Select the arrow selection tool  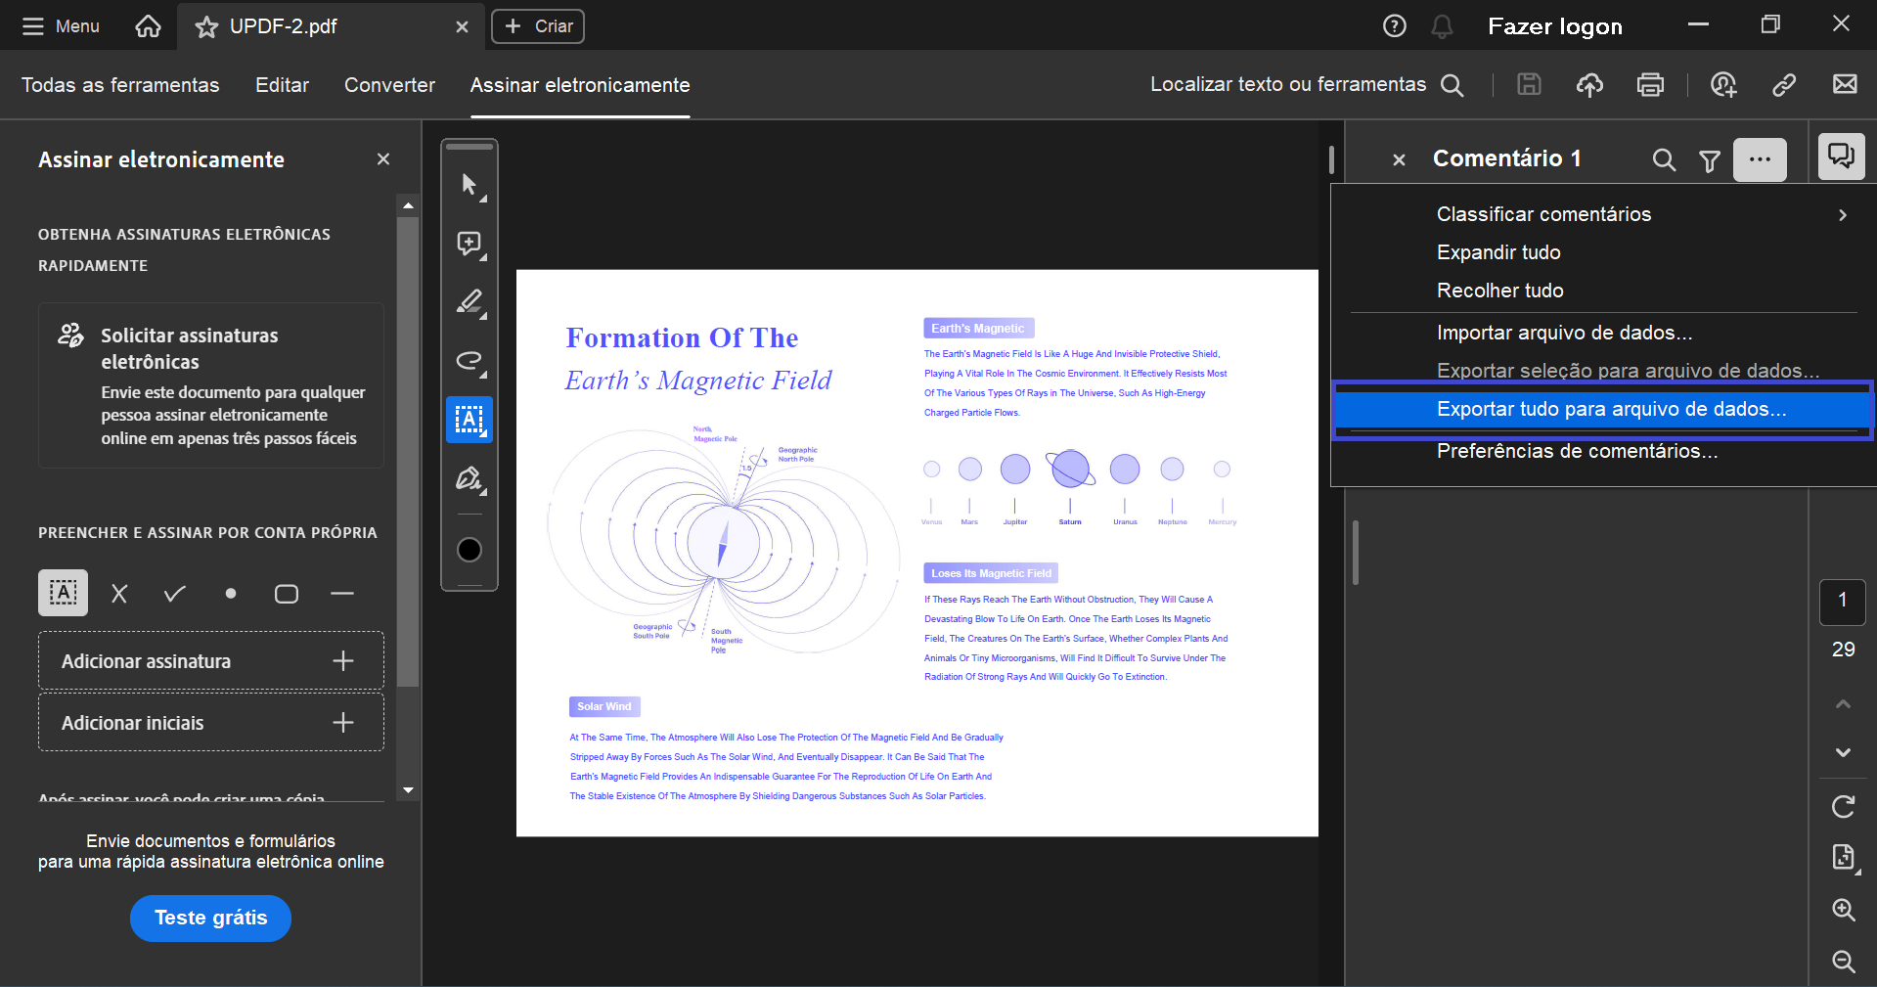click(469, 185)
